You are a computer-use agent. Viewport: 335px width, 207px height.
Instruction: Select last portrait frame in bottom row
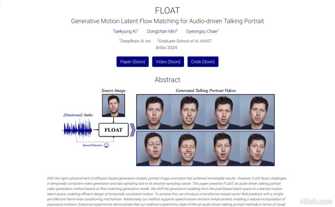click(257, 148)
